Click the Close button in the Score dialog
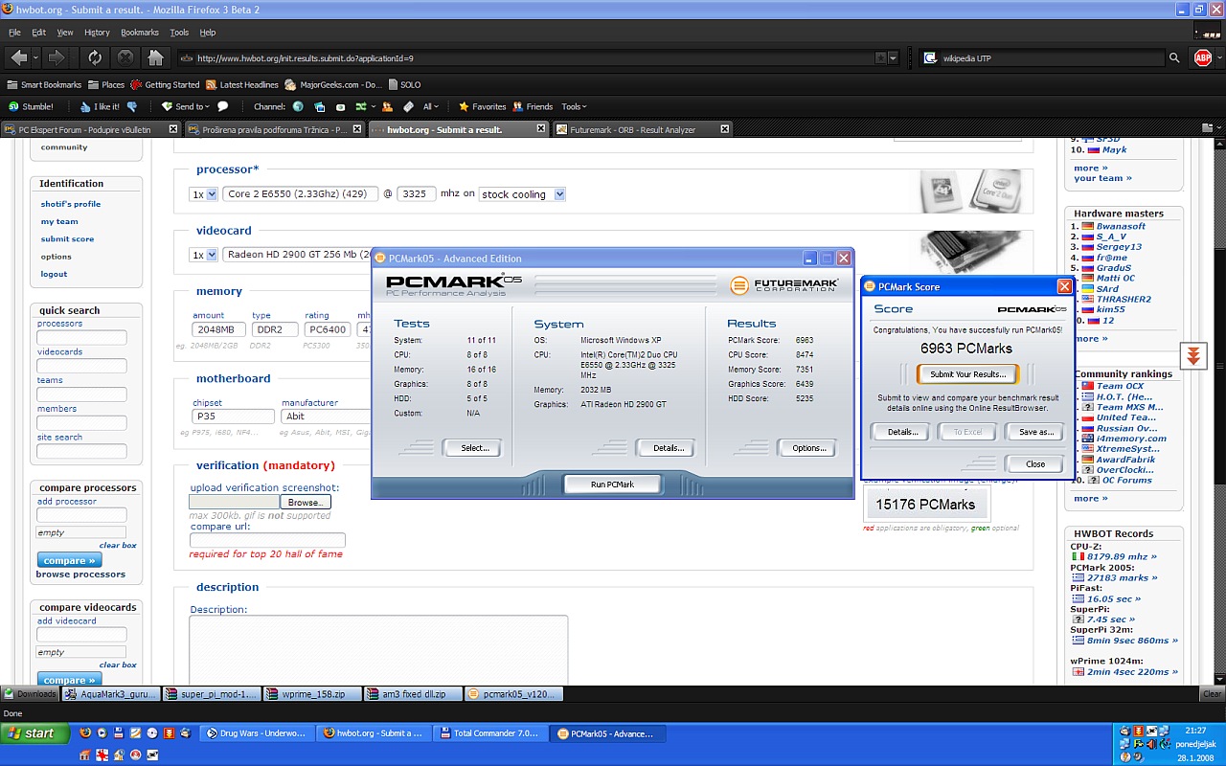 tap(1035, 463)
